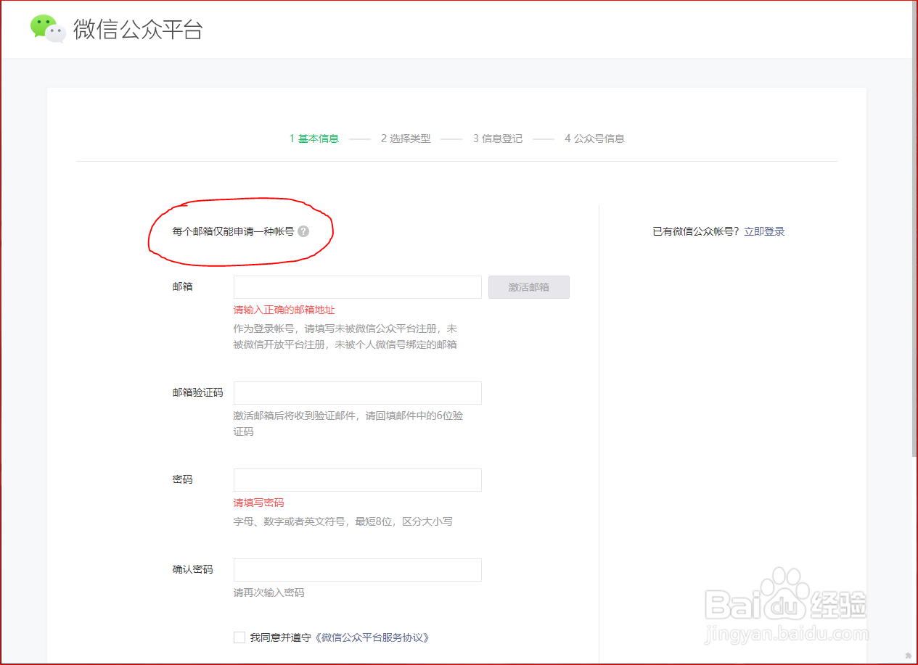The width and height of the screenshot is (918, 665).
Task: Click the 请输入正确的邮箱地址 error text
Action: coord(284,310)
